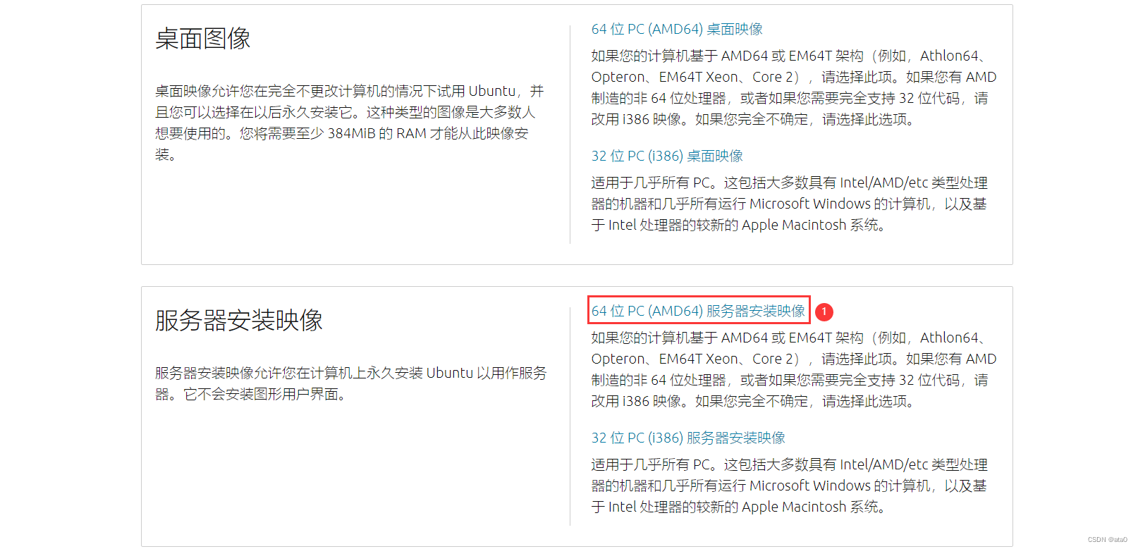Click the CSDN watermark in the corner
1138x549 pixels.
pos(1107,540)
